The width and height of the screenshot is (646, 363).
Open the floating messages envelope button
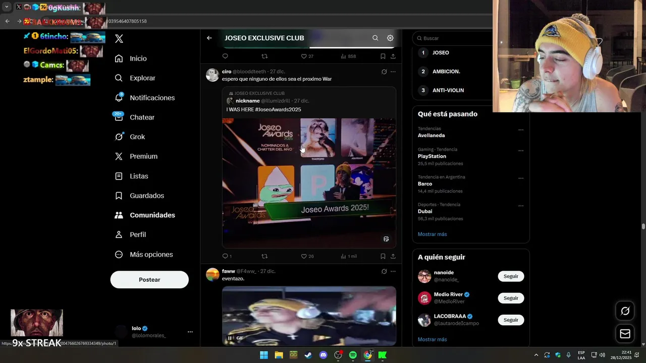click(625, 334)
